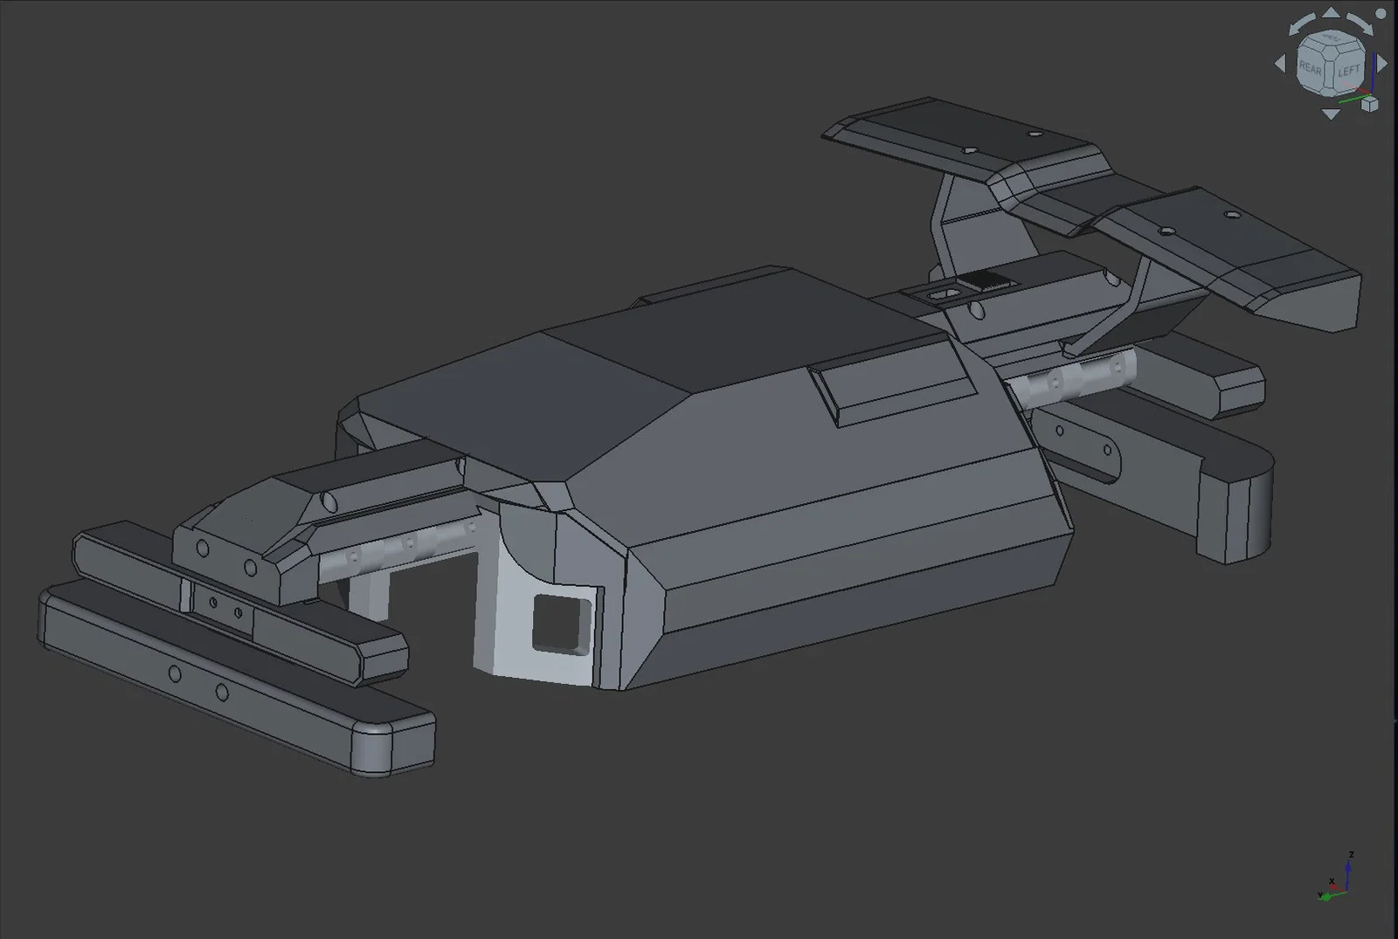Click the right-pointing triangle beside the LEFT face
Image resolution: width=1398 pixels, height=939 pixels.
coord(1381,63)
